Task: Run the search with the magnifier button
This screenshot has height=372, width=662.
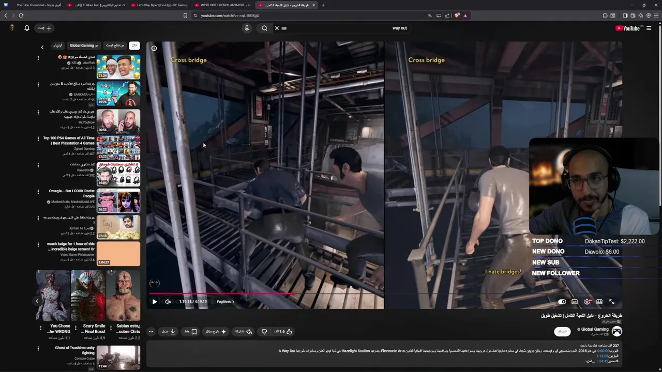Action: pyautogui.click(x=264, y=28)
